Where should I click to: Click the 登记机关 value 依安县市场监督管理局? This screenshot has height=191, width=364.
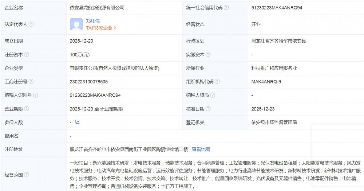(274, 122)
